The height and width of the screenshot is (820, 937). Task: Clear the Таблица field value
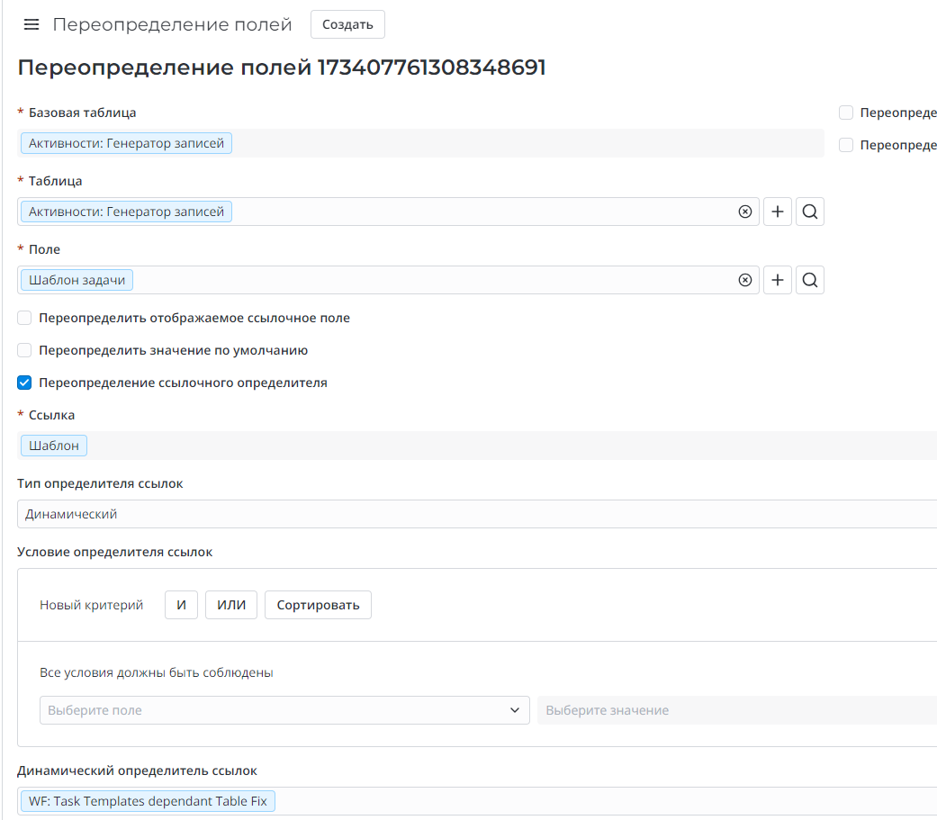744,212
